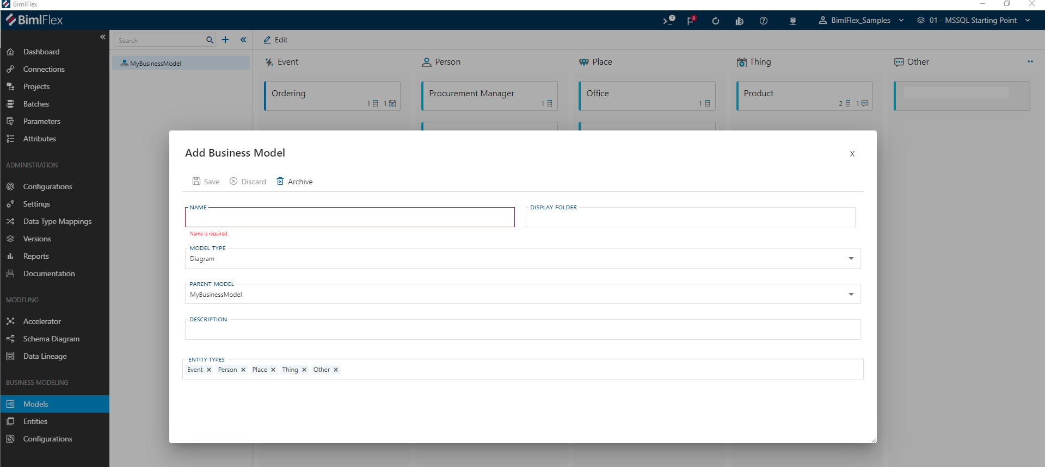Click the Name input field

click(x=349, y=217)
